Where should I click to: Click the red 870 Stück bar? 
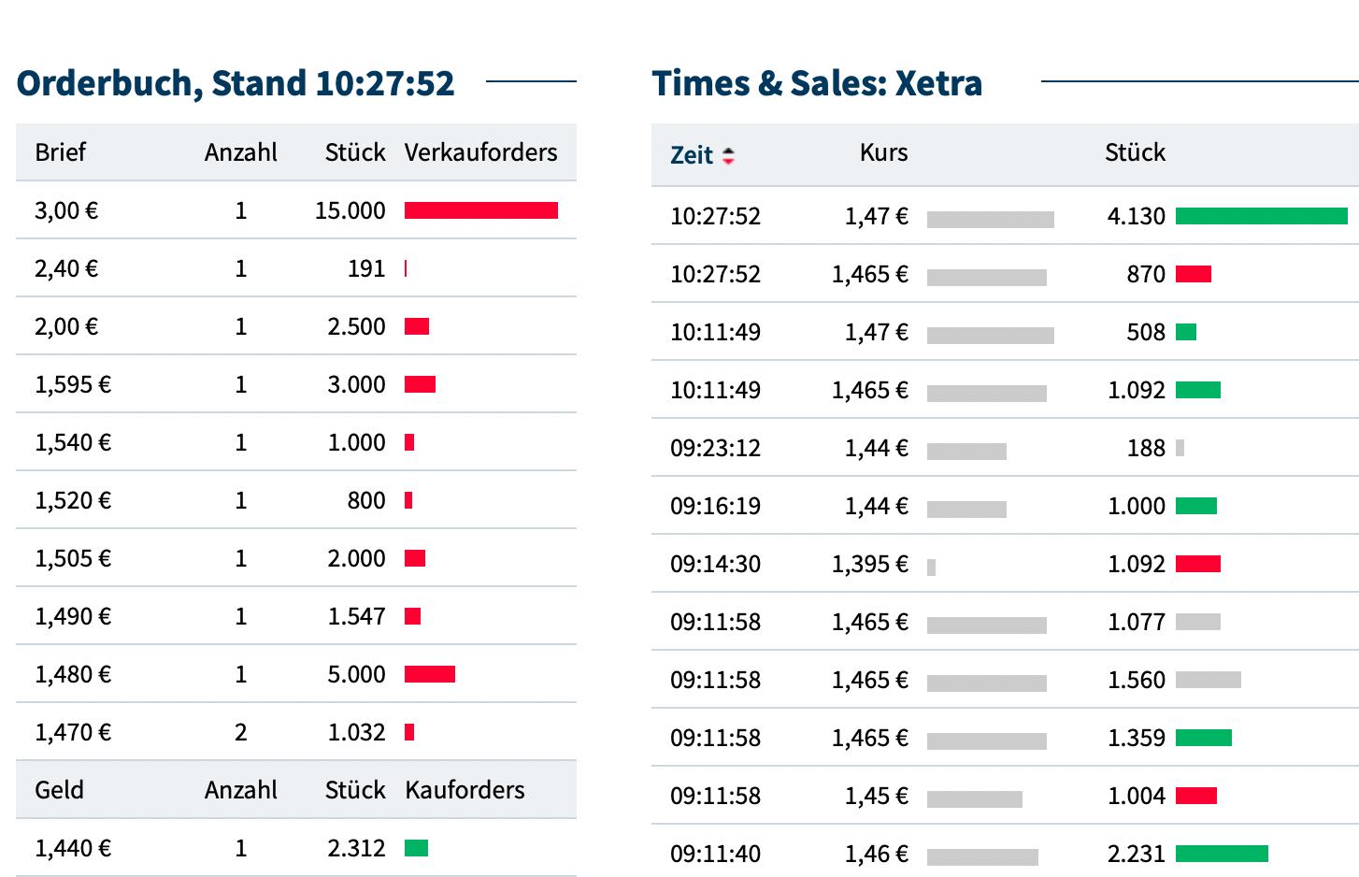pos(1194,274)
